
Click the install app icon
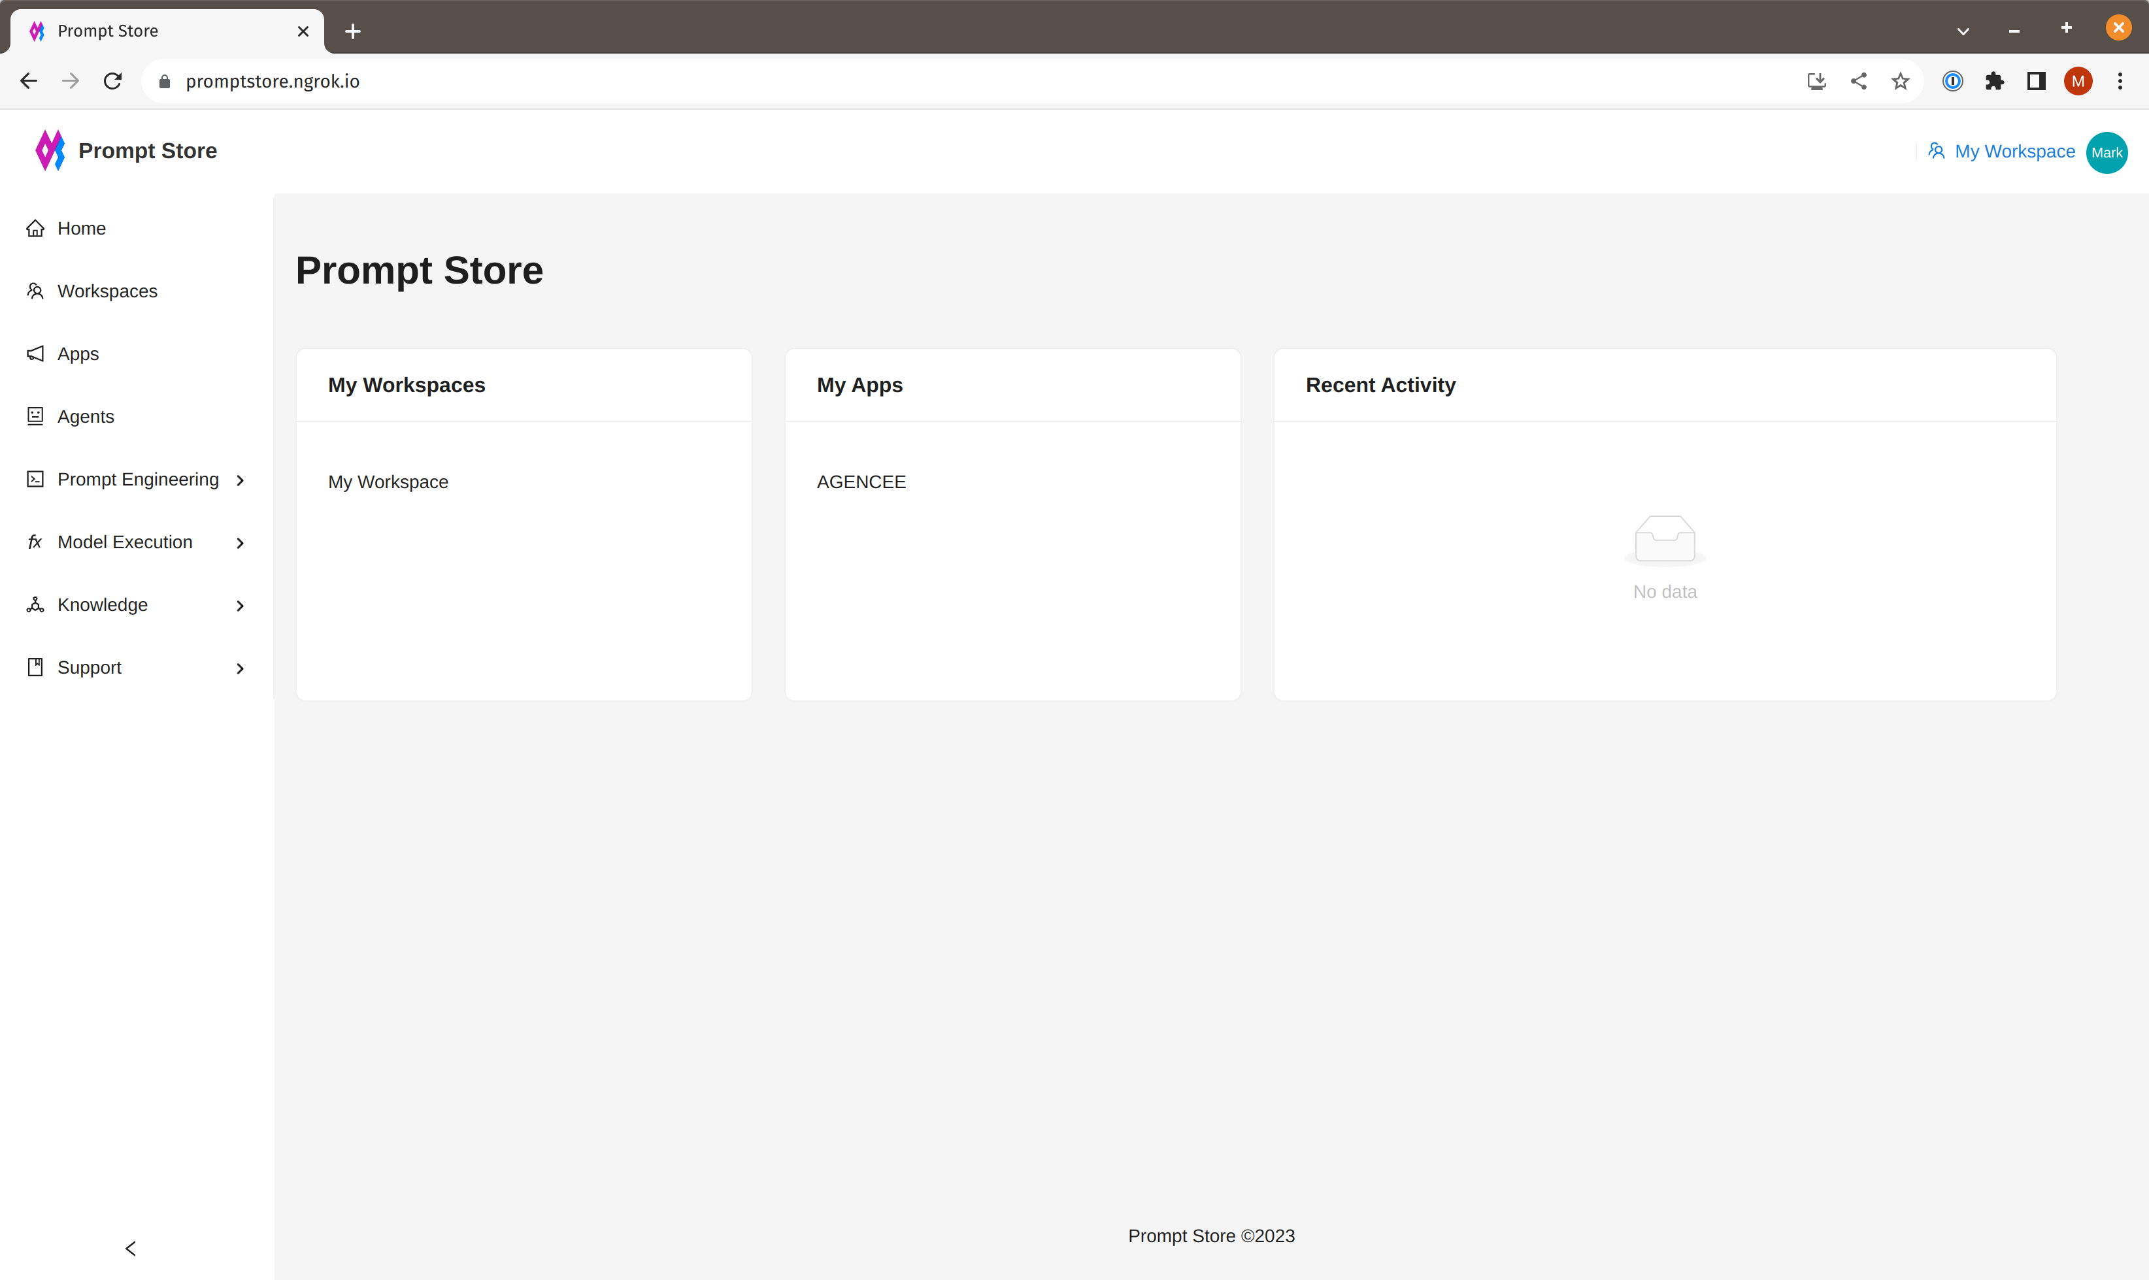click(x=1817, y=81)
